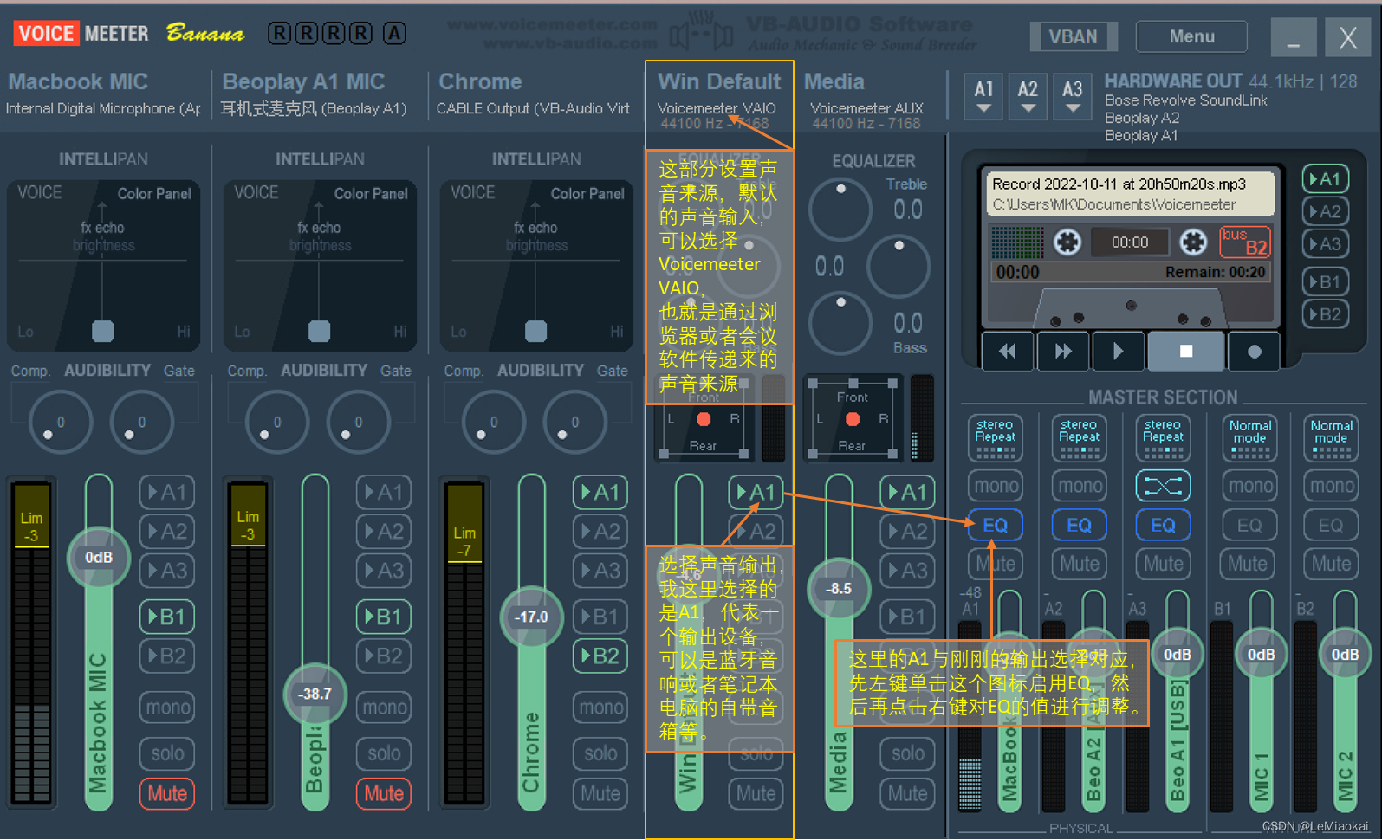Set Chrome strip to mono
Screen dimensions: 1382x840
pos(600,708)
